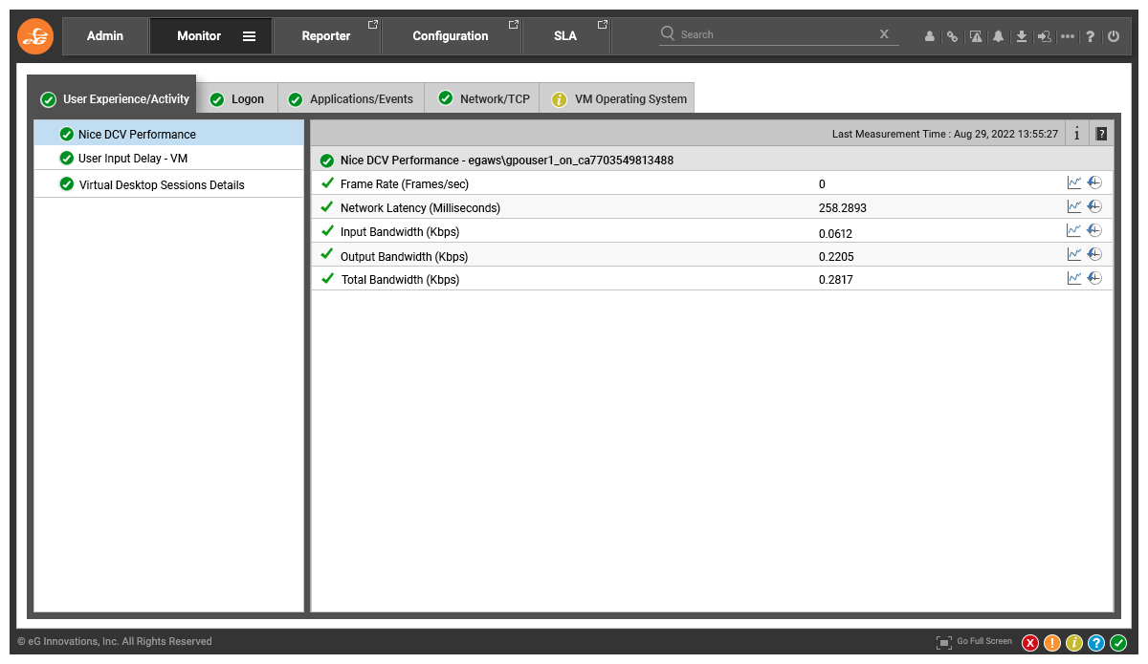
Task: Open the graph for Total Bandwidth
Action: [x=1074, y=278]
